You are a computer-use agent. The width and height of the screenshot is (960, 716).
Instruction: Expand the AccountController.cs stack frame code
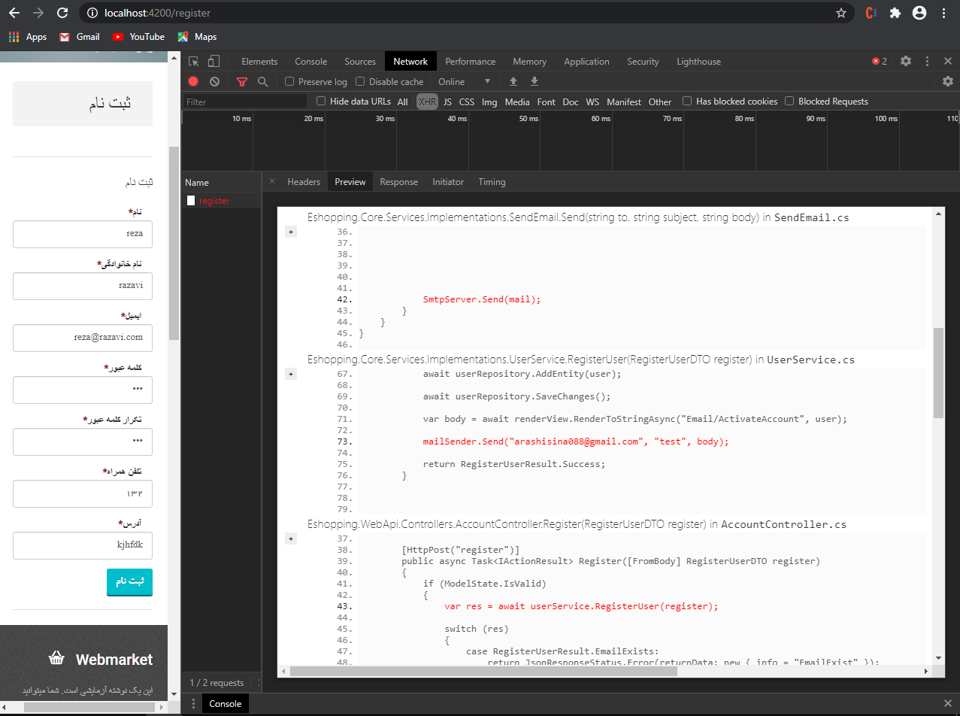tap(291, 539)
